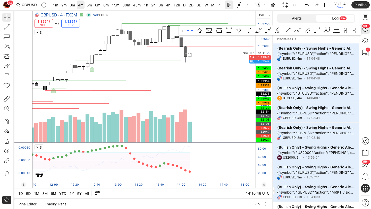Open the BTCUSD 4m log entry at 14:04:07
371x209 pixels.
click(x=316, y=93)
